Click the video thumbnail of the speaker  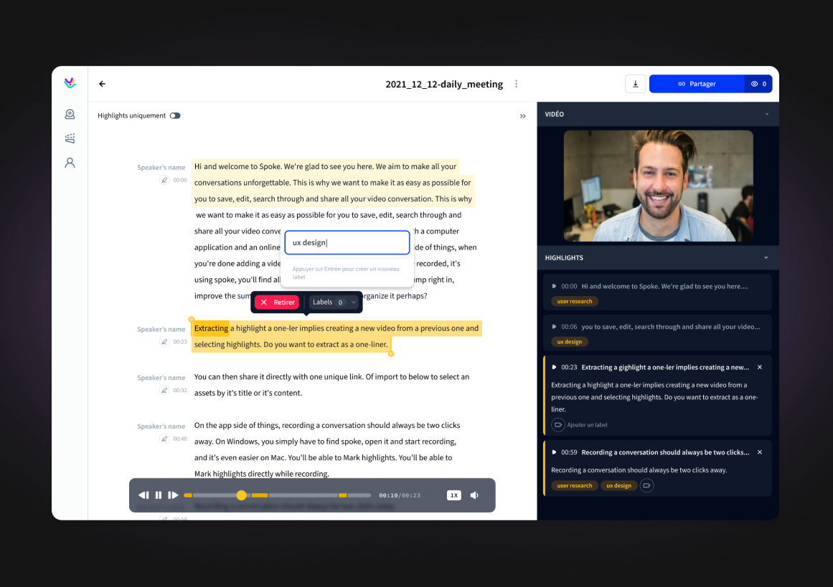[x=658, y=186]
